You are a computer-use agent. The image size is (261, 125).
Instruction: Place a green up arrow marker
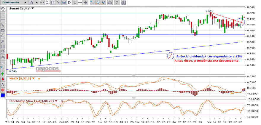pyautogui.click(x=3, y=74)
